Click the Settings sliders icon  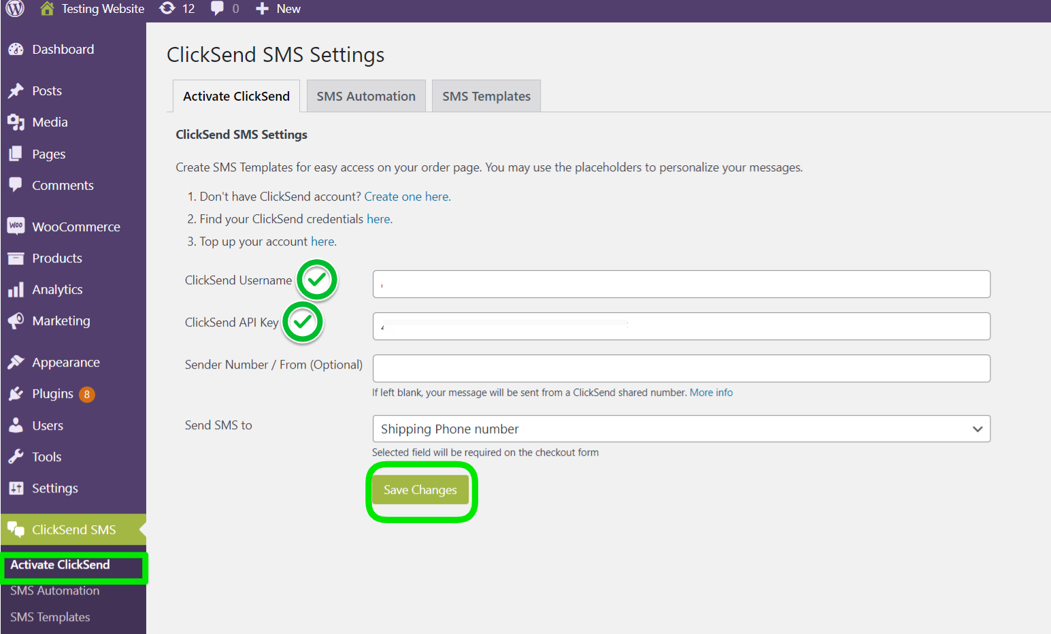point(16,488)
